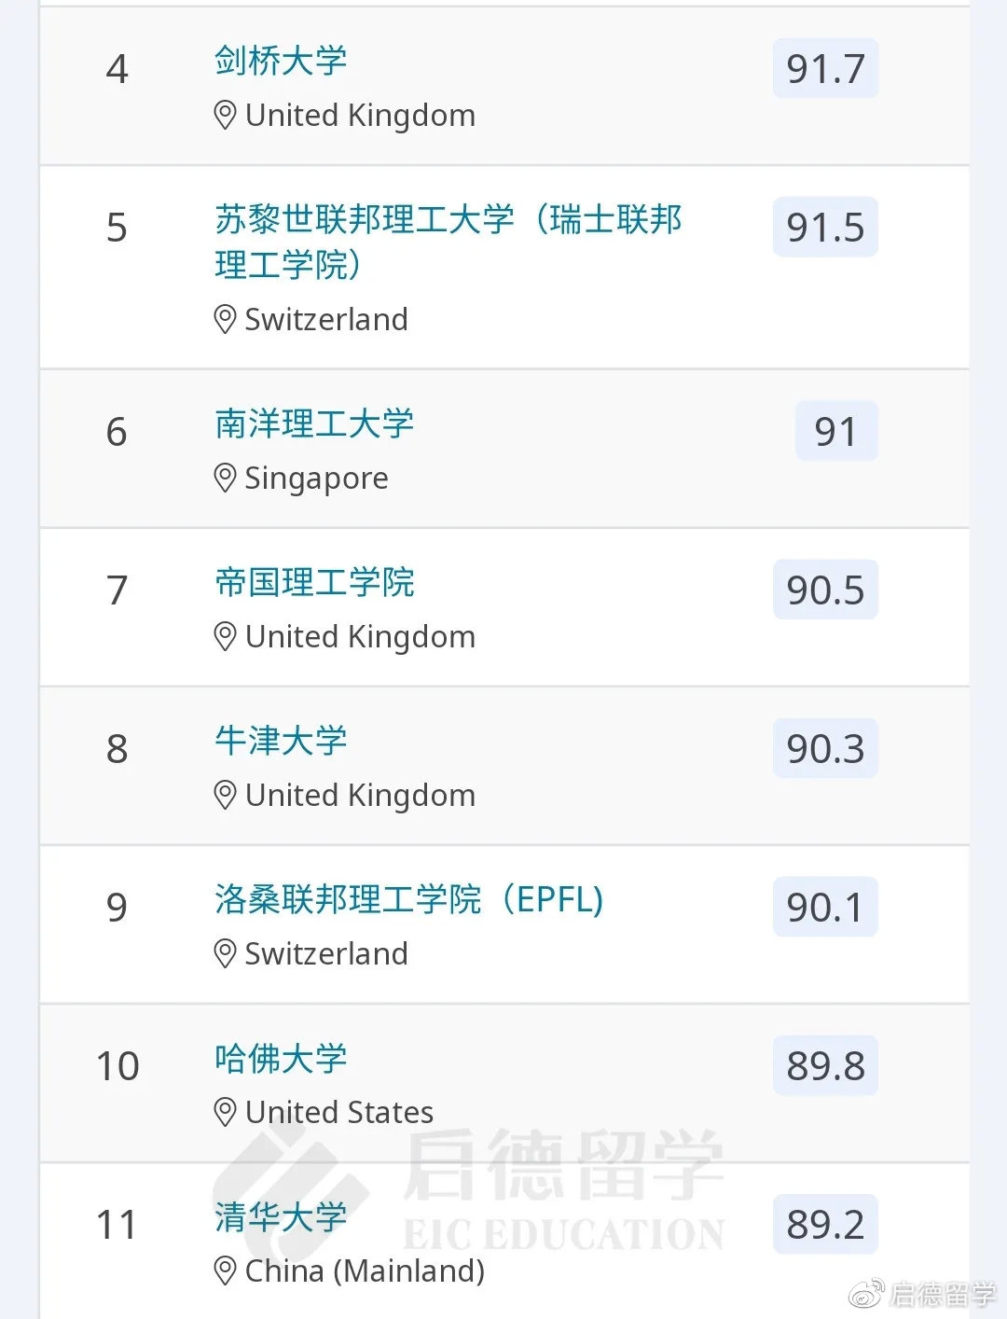Open 南洋理工大学 link
This screenshot has height=1319, width=1007.
coord(314,424)
